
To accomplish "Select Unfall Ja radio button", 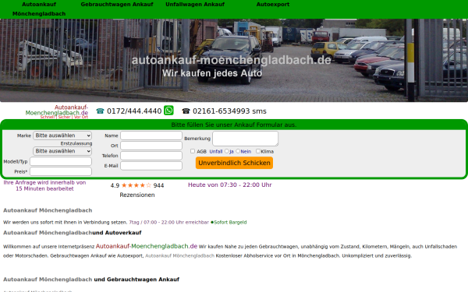I will tap(226, 151).
